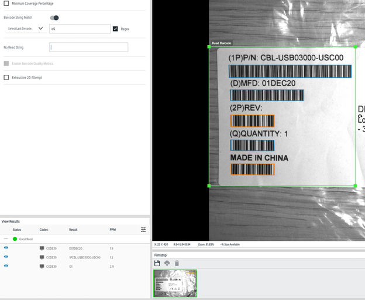Click the green Good Read status dot
Screen dimensions: 365x300
tap(15, 239)
